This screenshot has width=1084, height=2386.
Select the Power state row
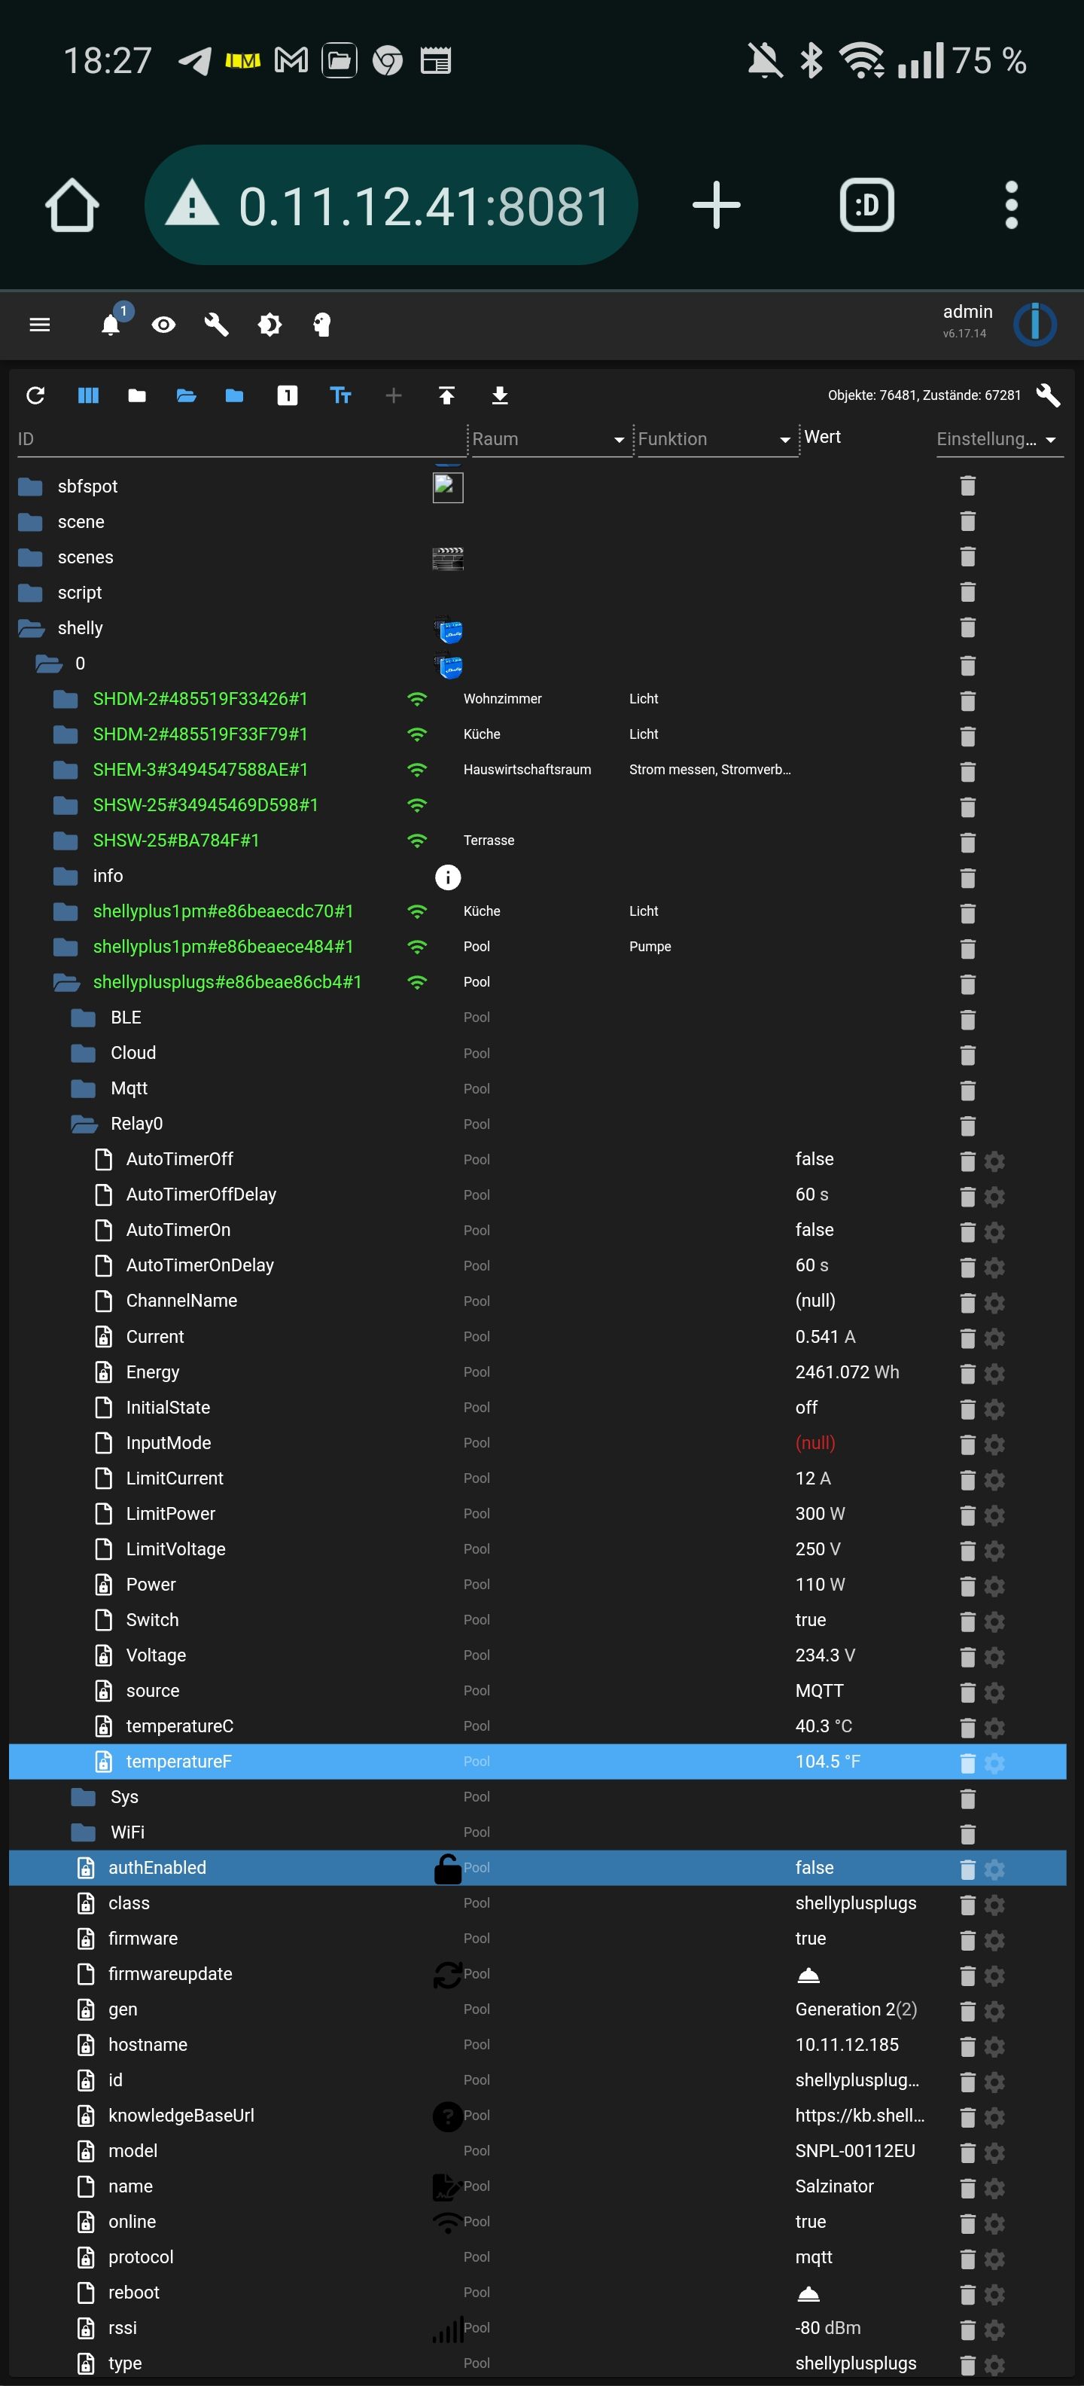(537, 1585)
